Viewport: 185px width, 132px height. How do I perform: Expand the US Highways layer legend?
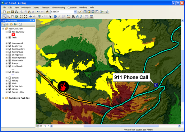pyautogui.click(x=6, y=55)
